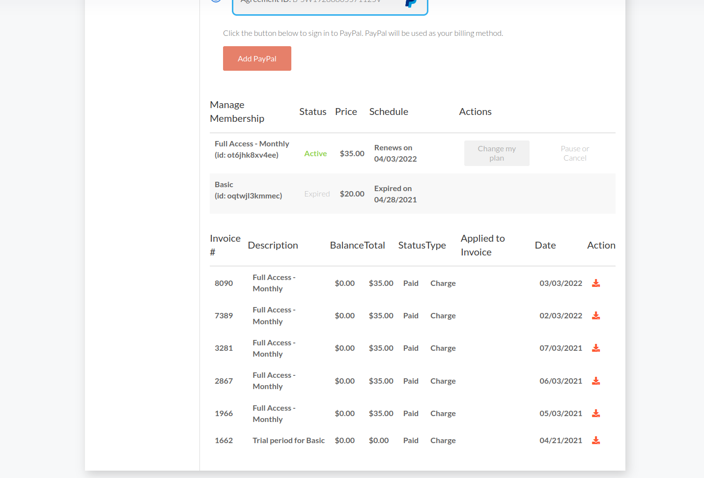Download invoice 1966 dated 05/03/2021
This screenshot has width=704, height=478.
coord(596,414)
